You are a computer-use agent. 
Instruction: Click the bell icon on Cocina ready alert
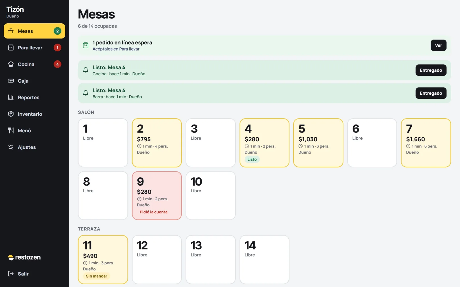(86, 70)
